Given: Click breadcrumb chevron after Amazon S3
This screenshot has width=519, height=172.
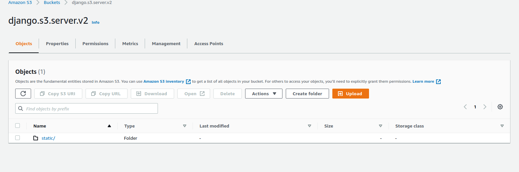Looking at the screenshot, I should [38, 2].
